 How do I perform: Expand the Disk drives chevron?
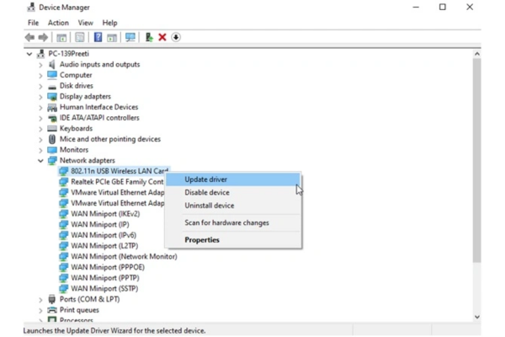click(x=40, y=86)
